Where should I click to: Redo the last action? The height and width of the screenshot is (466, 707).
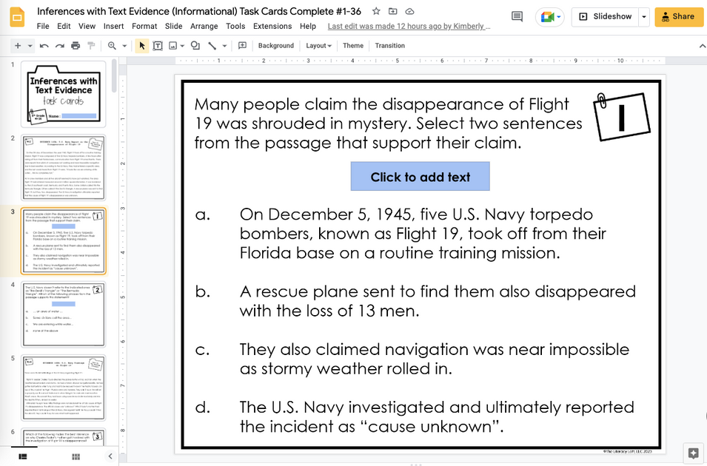pyautogui.click(x=59, y=46)
